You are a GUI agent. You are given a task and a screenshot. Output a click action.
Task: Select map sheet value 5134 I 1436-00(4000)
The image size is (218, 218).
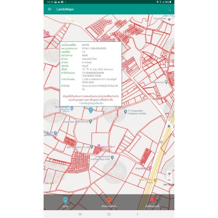94,48
